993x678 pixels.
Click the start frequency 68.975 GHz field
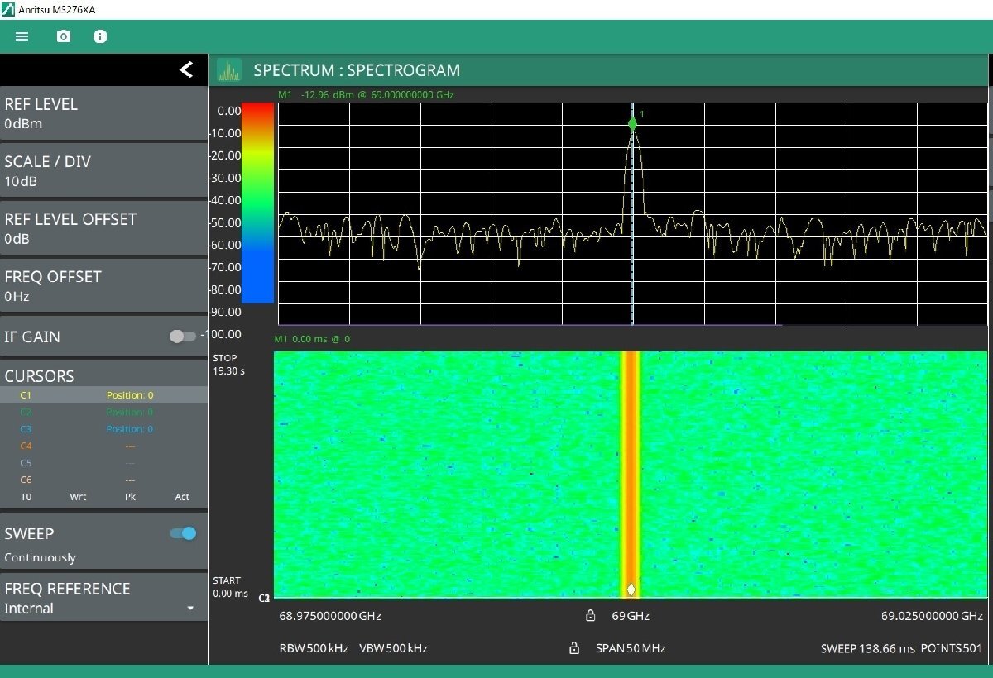coord(330,616)
